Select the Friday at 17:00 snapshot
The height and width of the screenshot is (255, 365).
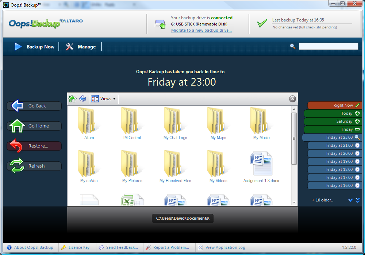335,177
